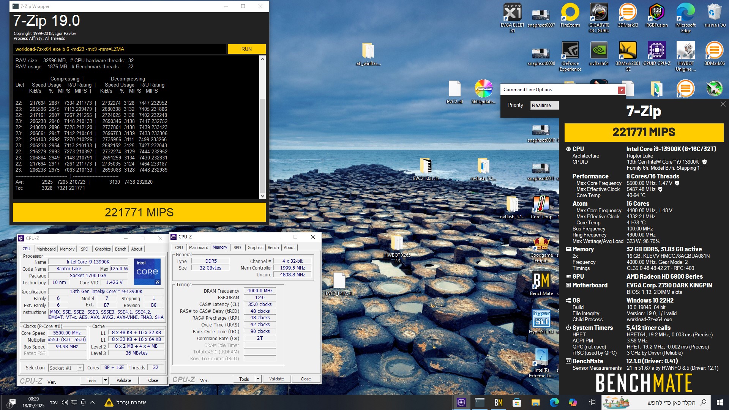Open Microsoft Edge desktop shortcut
Screen dimensions: 729x410
[x=686, y=18]
